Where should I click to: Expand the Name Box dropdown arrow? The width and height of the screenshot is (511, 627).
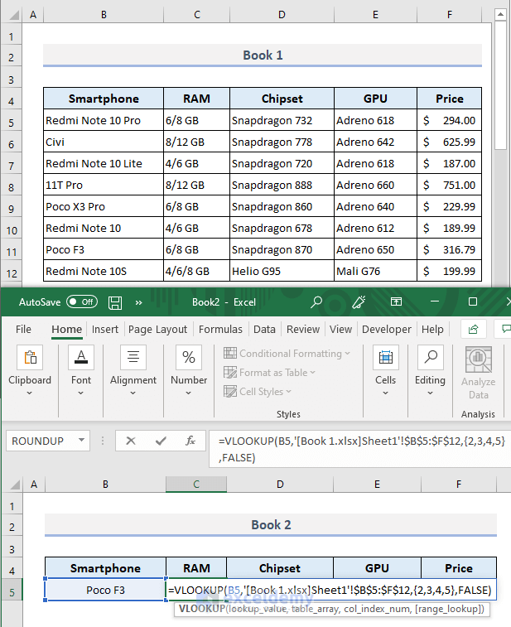point(81,441)
